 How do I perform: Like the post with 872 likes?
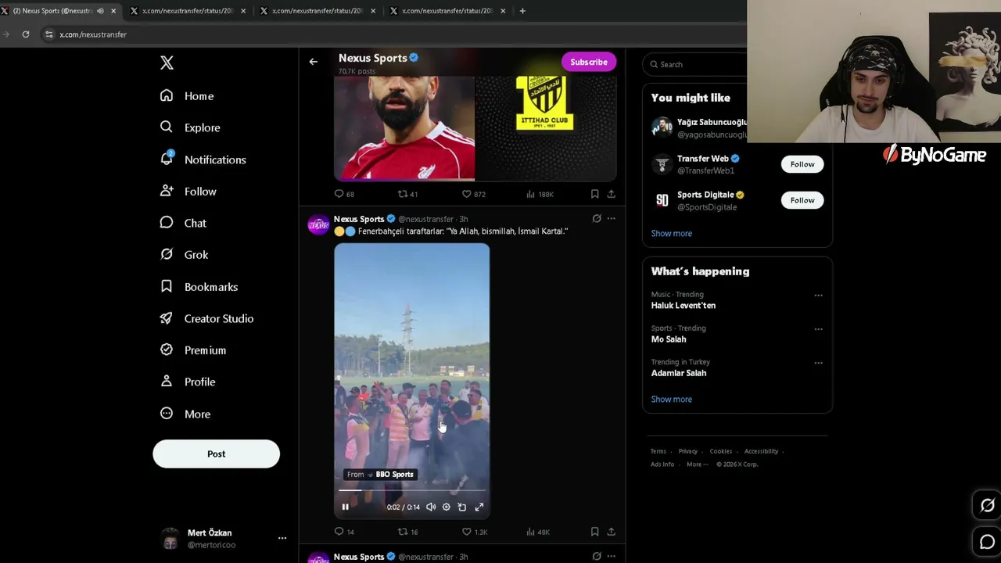[x=467, y=194]
